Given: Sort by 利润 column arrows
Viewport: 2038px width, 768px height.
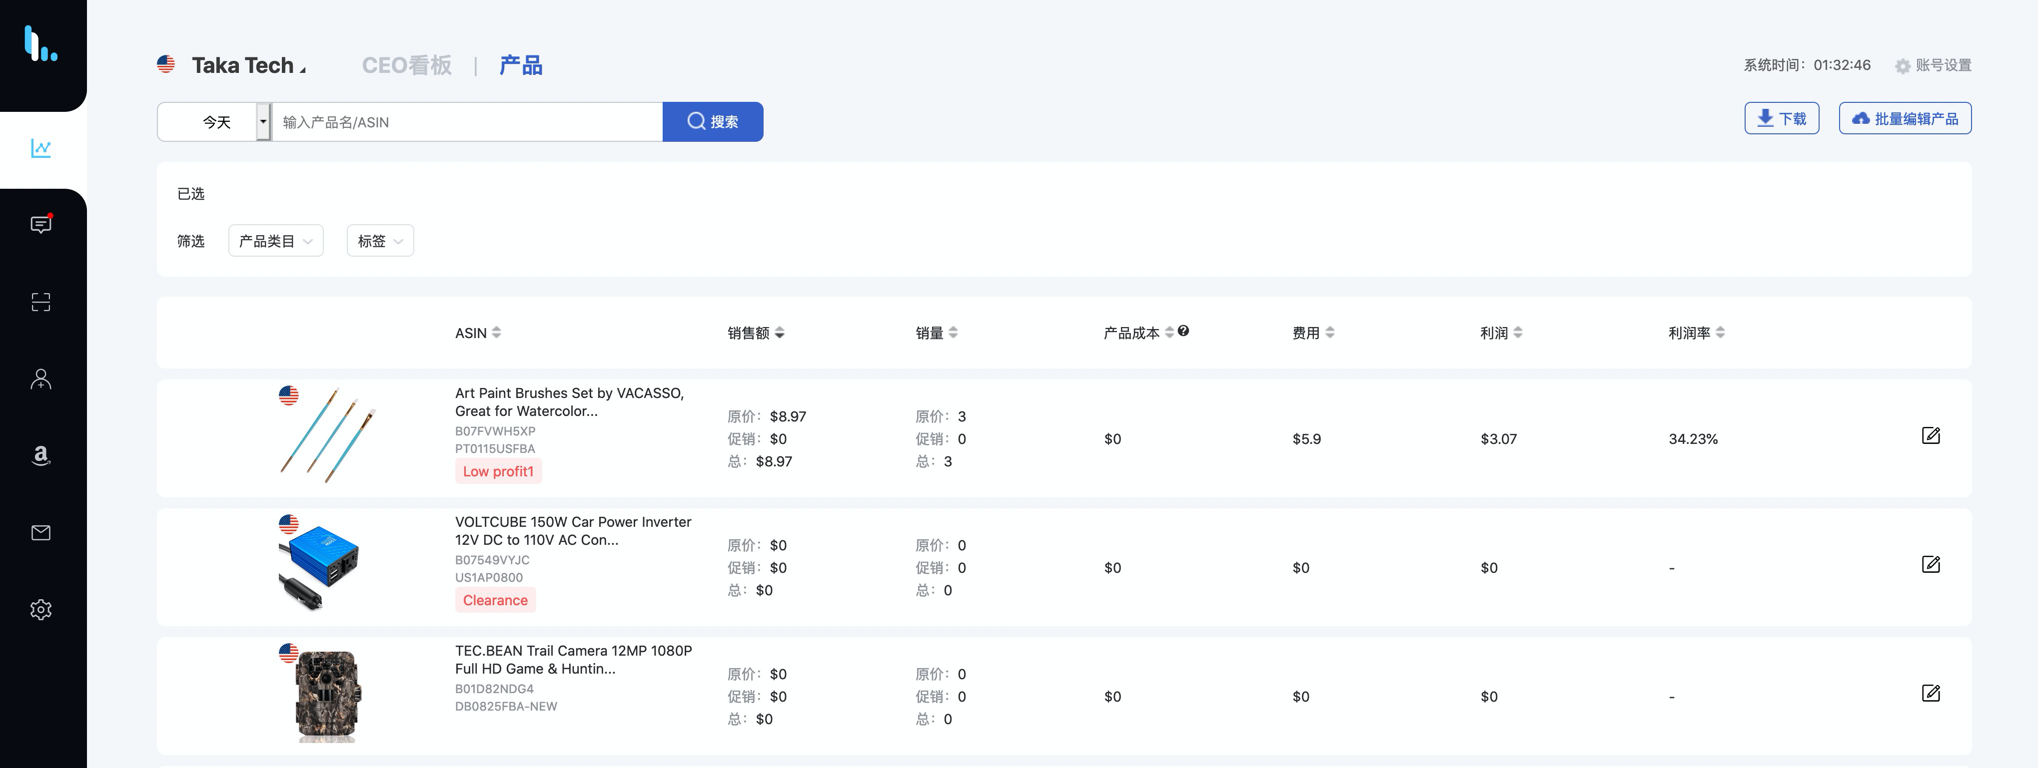Looking at the screenshot, I should click(1517, 333).
